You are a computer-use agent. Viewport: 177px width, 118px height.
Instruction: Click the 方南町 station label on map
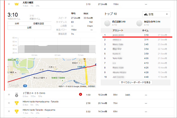point(80,67)
